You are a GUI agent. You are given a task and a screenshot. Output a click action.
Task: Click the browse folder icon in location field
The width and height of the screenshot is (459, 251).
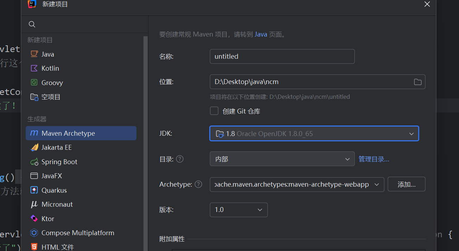[417, 82]
